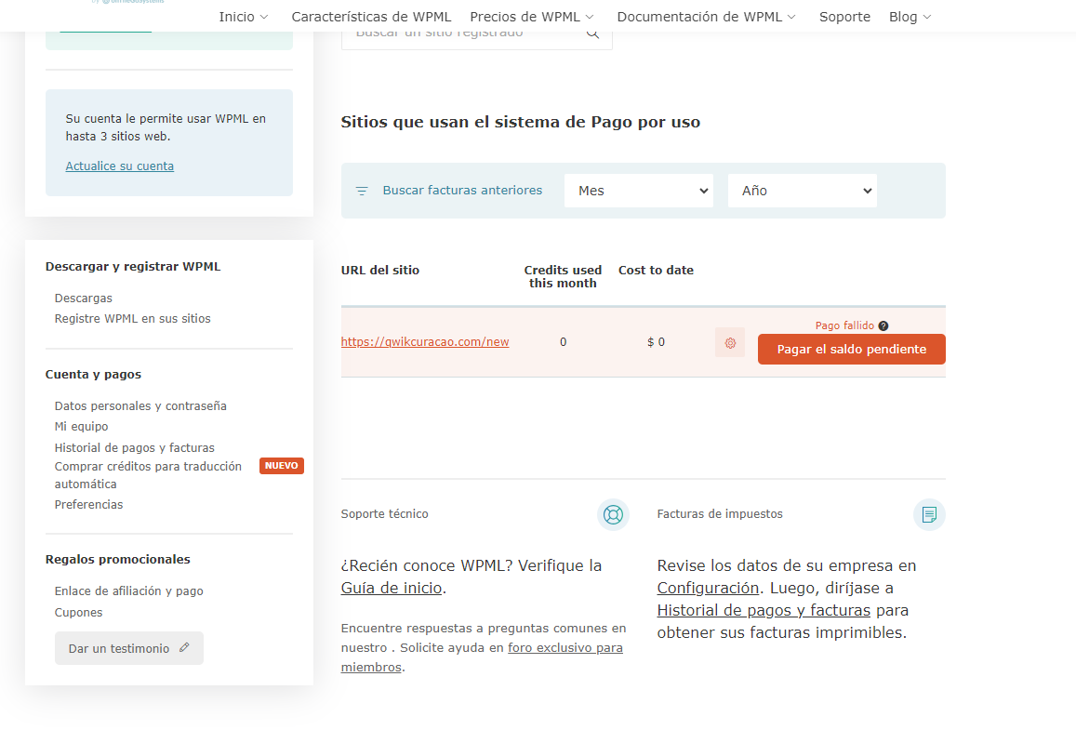Open the Mes dropdown
Image resolution: width=1076 pixels, height=743 pixels.
[639, 191]
